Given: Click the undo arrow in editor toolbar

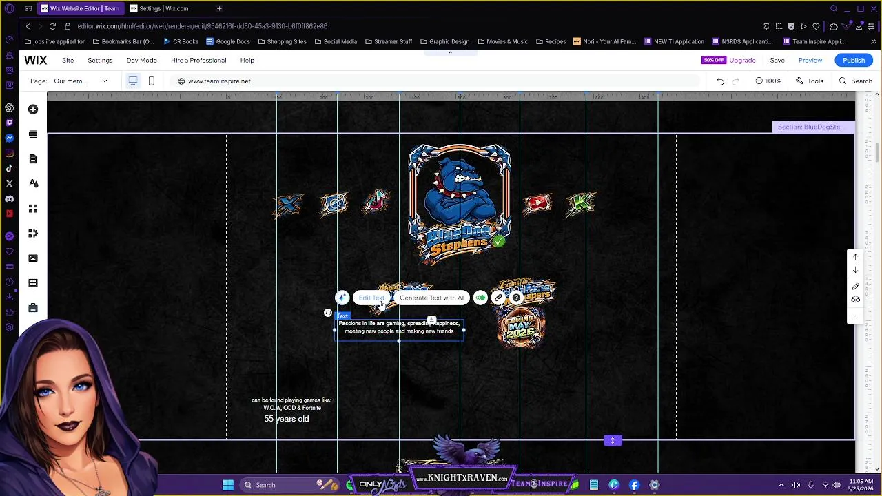Looking at the screenshot, I should tap(720, 81).
